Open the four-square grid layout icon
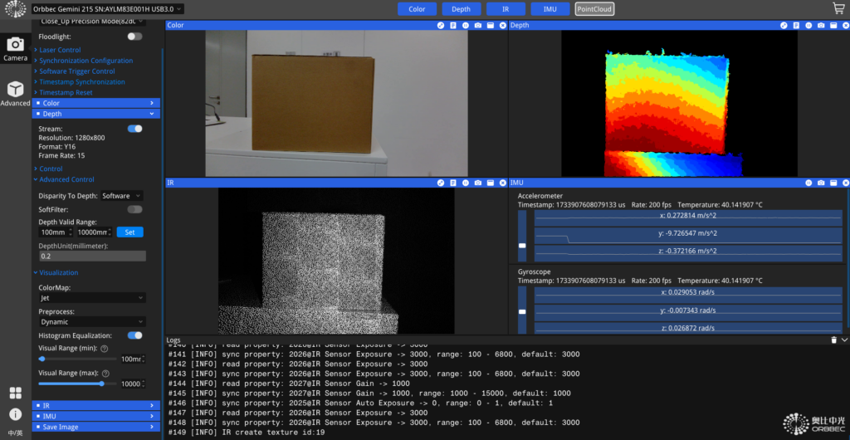 coord(15,393)
